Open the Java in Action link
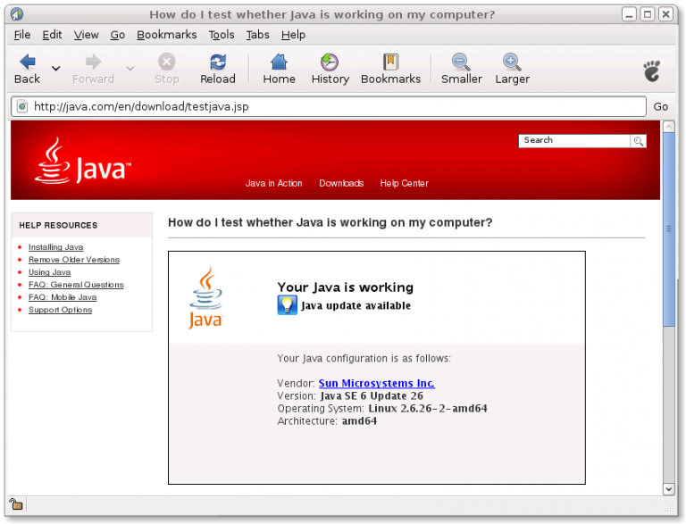Screen dimensions: 686x524 pos(274,183)
